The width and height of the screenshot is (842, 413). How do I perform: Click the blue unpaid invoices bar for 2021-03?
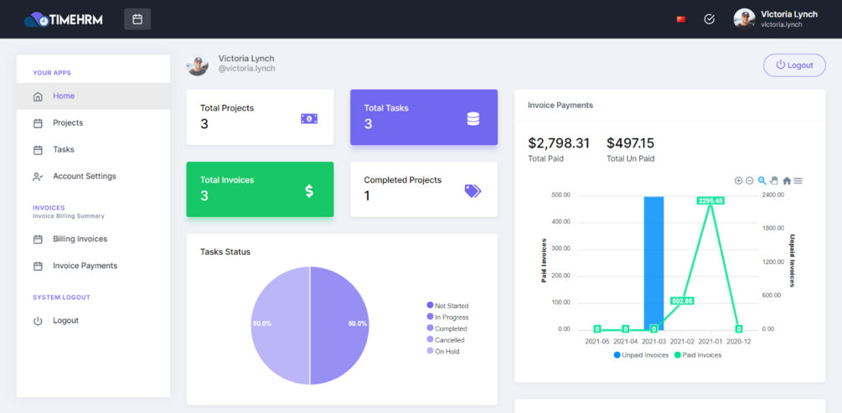tap(653, 263)
